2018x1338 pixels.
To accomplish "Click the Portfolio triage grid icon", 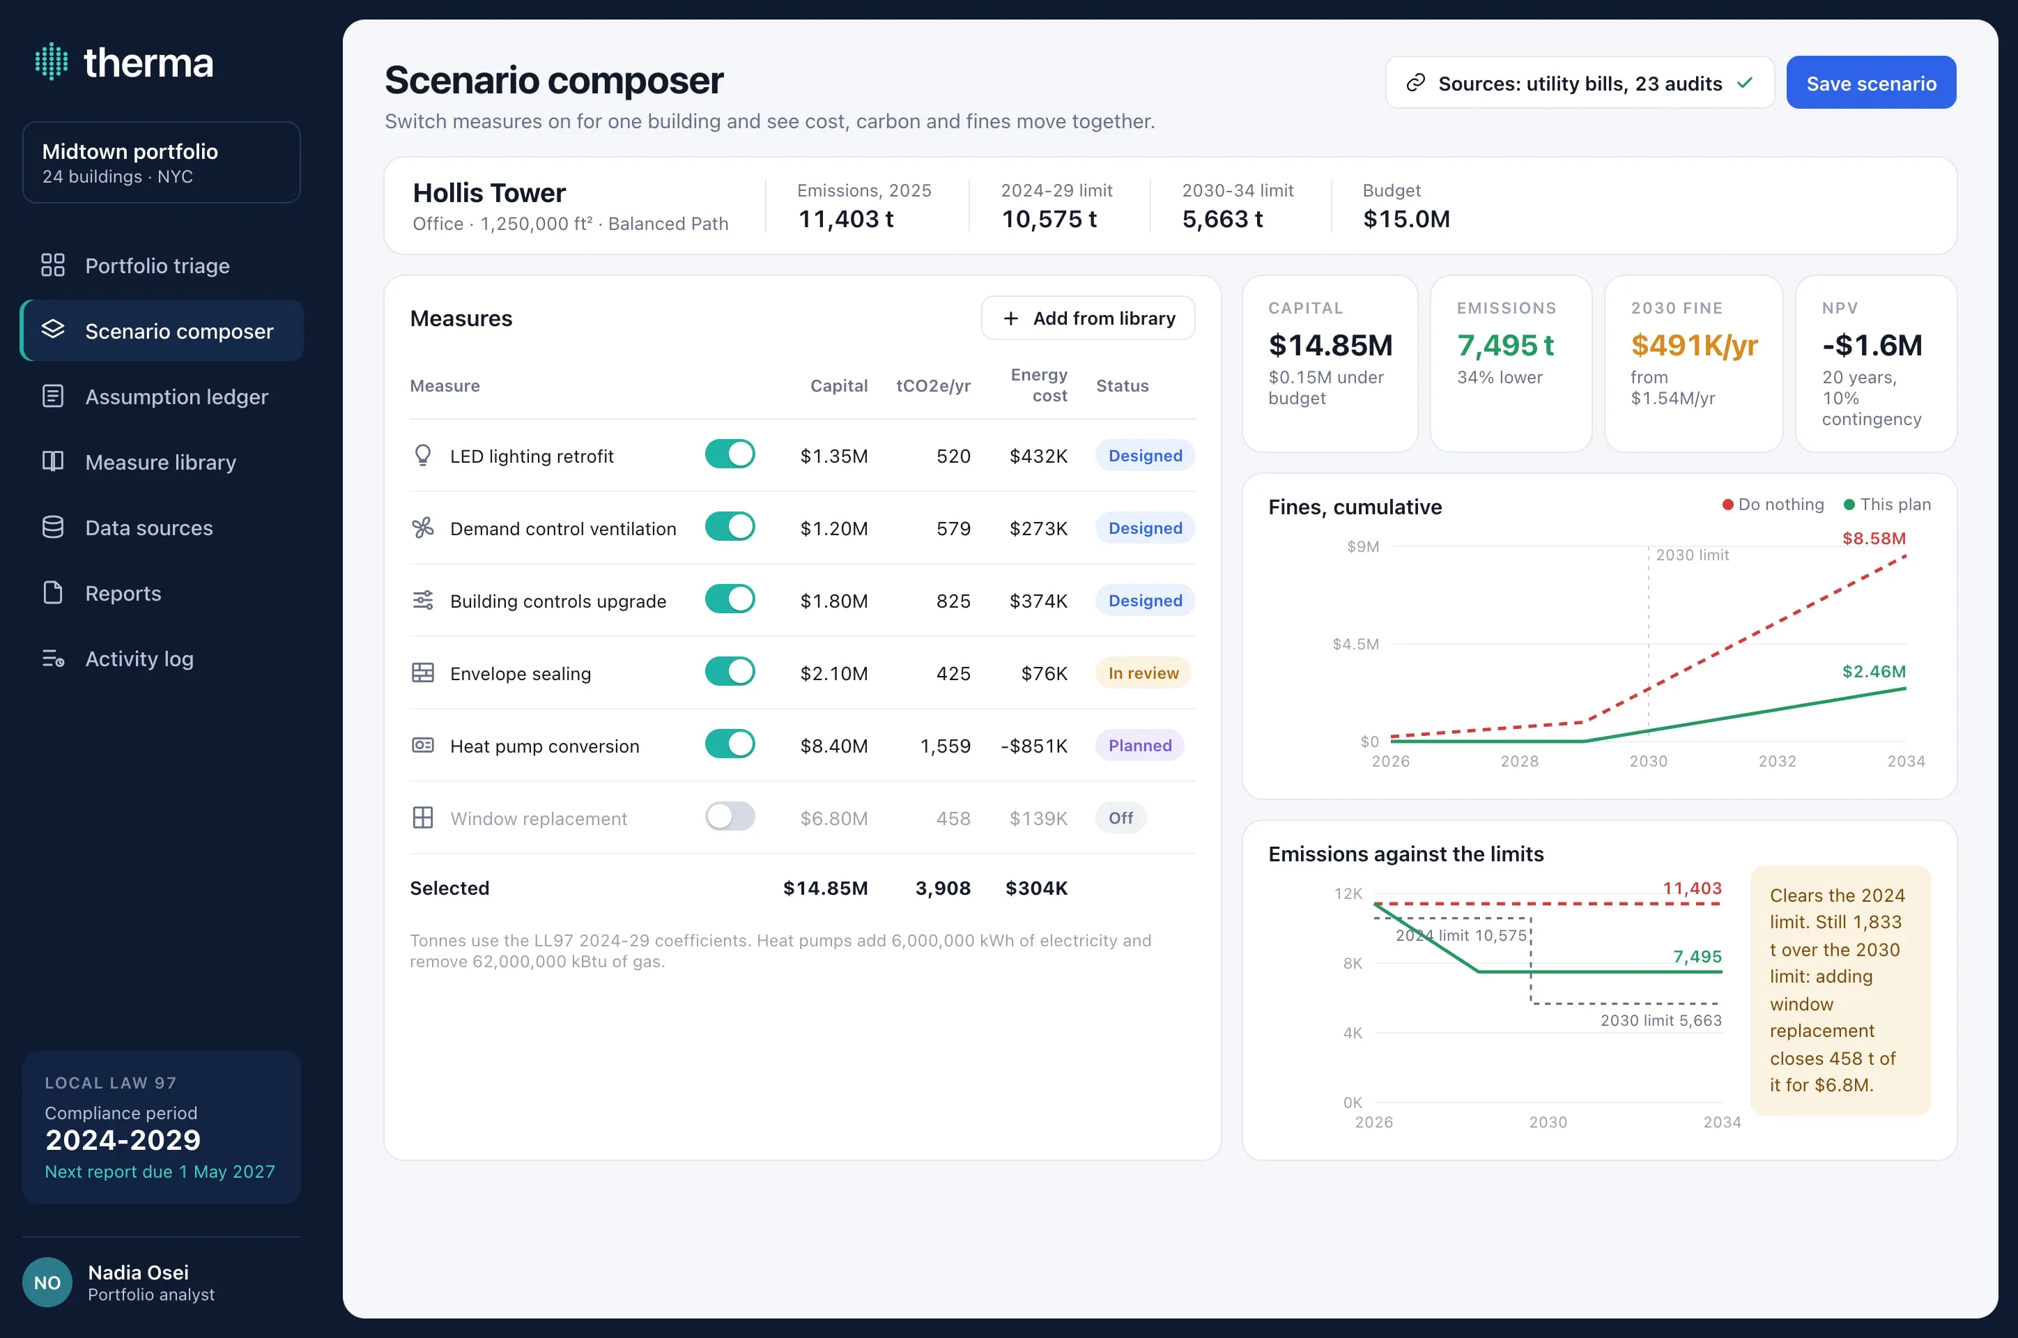I will (53, 266).
